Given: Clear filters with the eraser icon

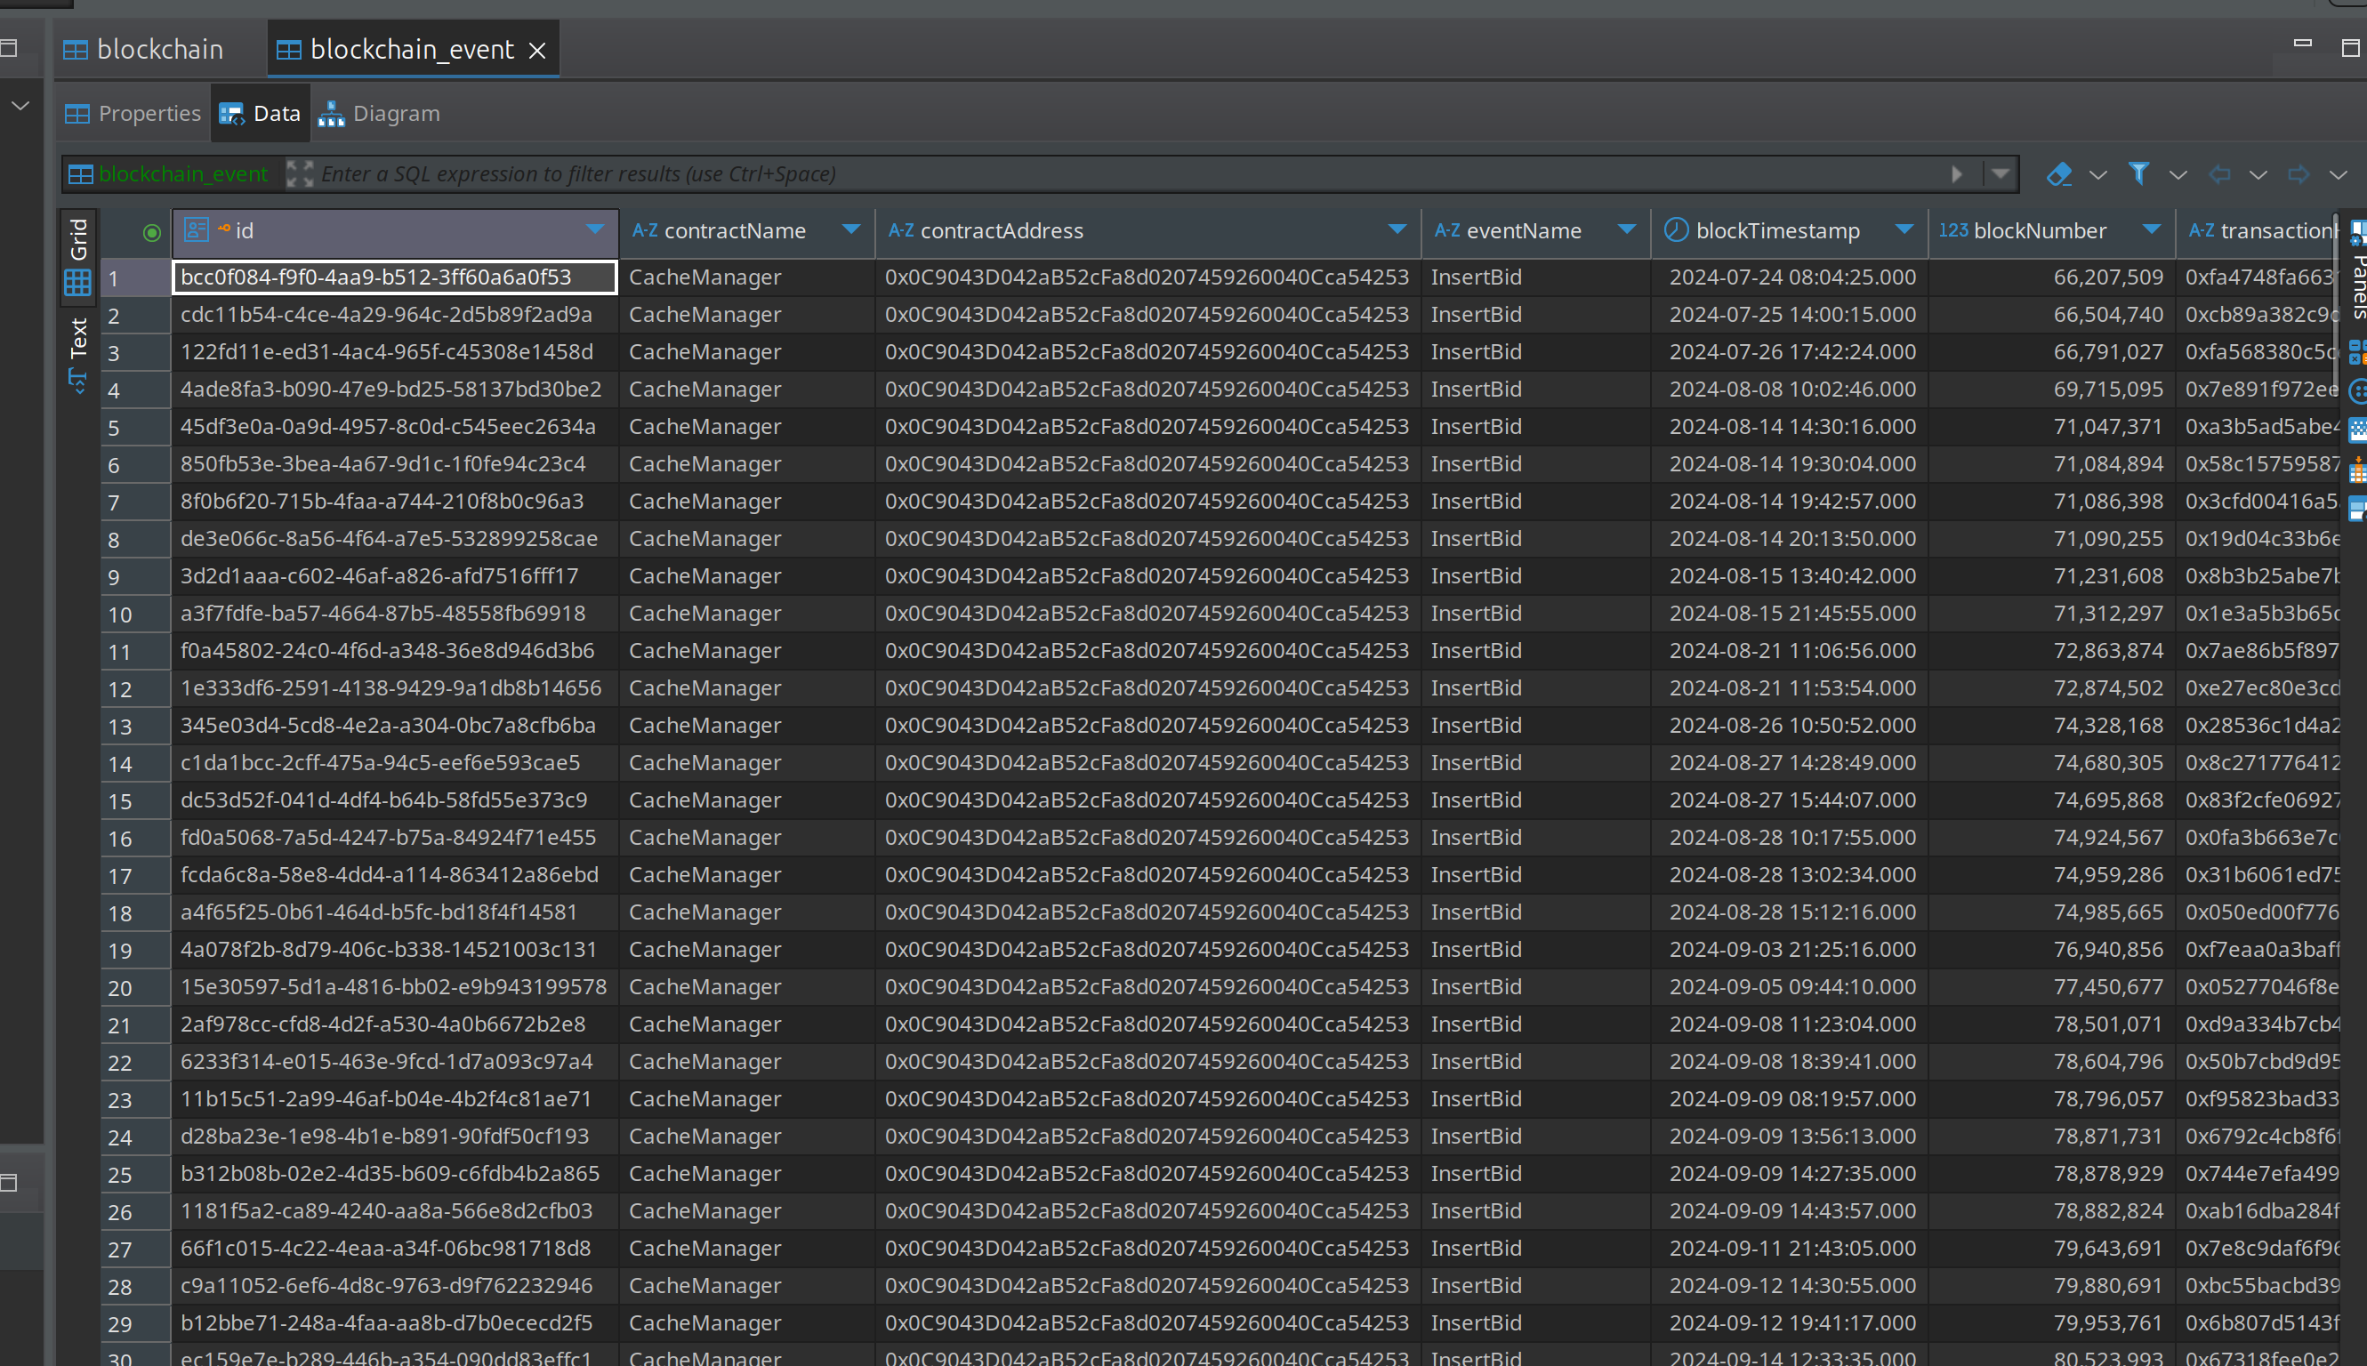Looking at the screenshot, I should coord(2058,174).
